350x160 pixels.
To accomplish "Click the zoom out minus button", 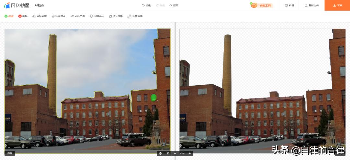I will pyautogui.click(x=175, y=153).
